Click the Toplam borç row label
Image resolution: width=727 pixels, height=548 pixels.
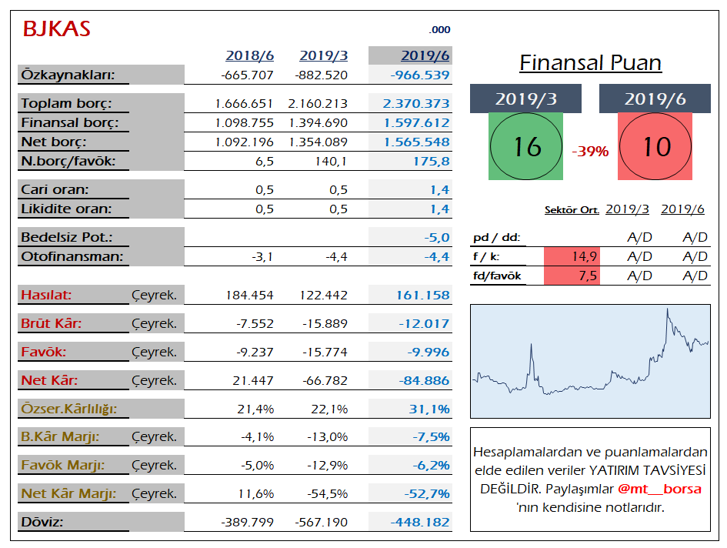pos(66,103)
